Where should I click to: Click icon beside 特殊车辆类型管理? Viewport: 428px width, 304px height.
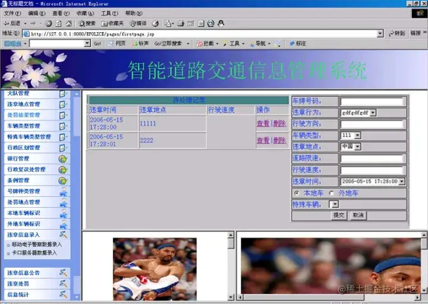pyautogui.click(x=63, y=137)
